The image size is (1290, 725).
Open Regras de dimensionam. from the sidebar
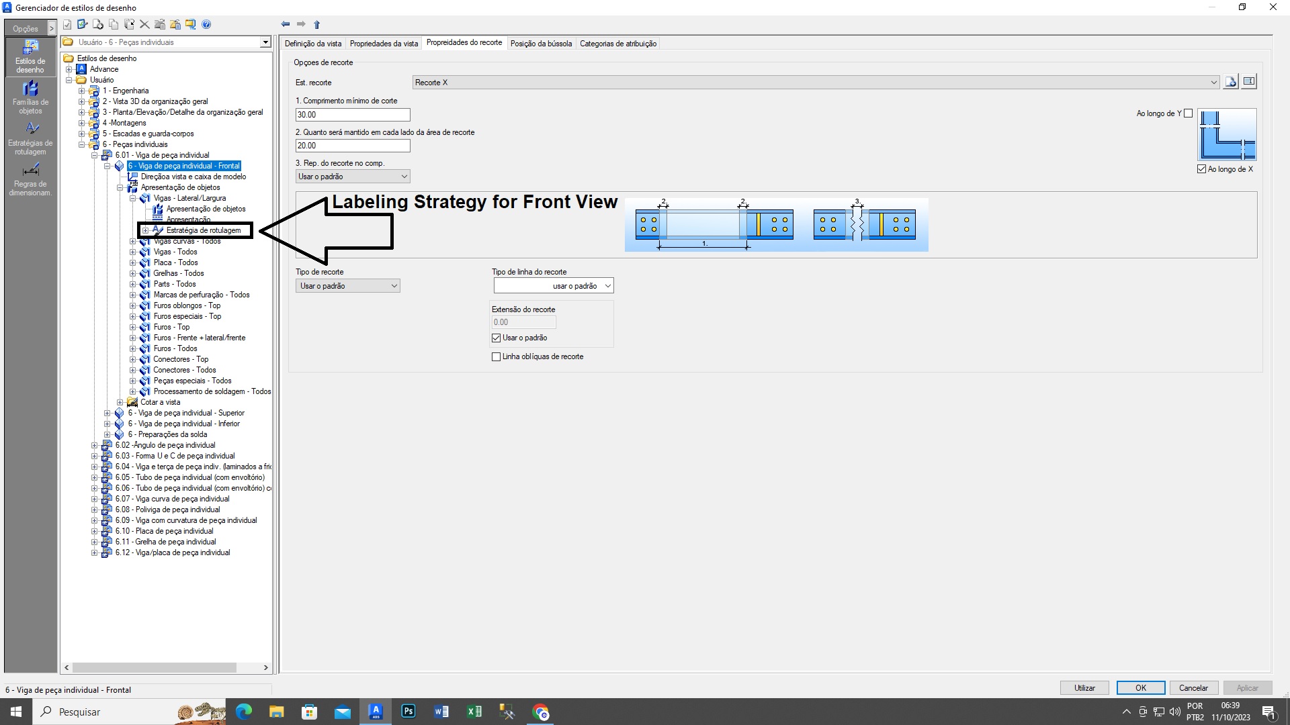30,179
